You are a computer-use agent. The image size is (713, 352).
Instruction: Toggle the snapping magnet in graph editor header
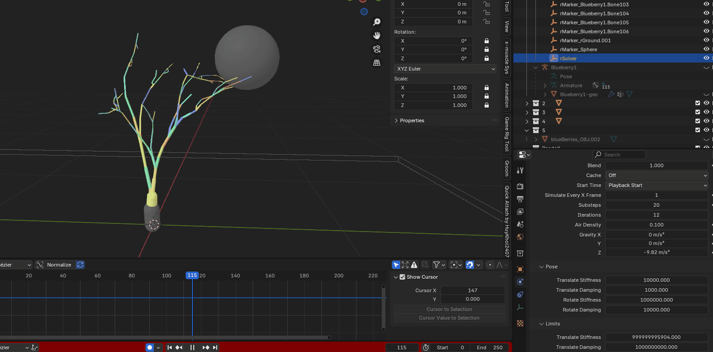coord(470,265)
